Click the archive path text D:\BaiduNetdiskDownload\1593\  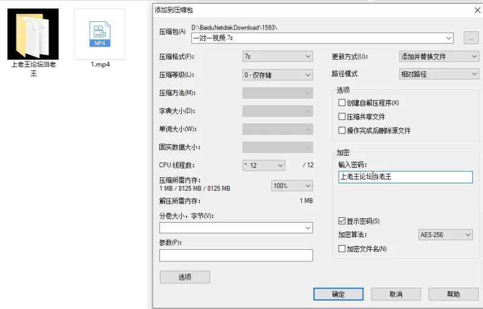click(234, 28)
